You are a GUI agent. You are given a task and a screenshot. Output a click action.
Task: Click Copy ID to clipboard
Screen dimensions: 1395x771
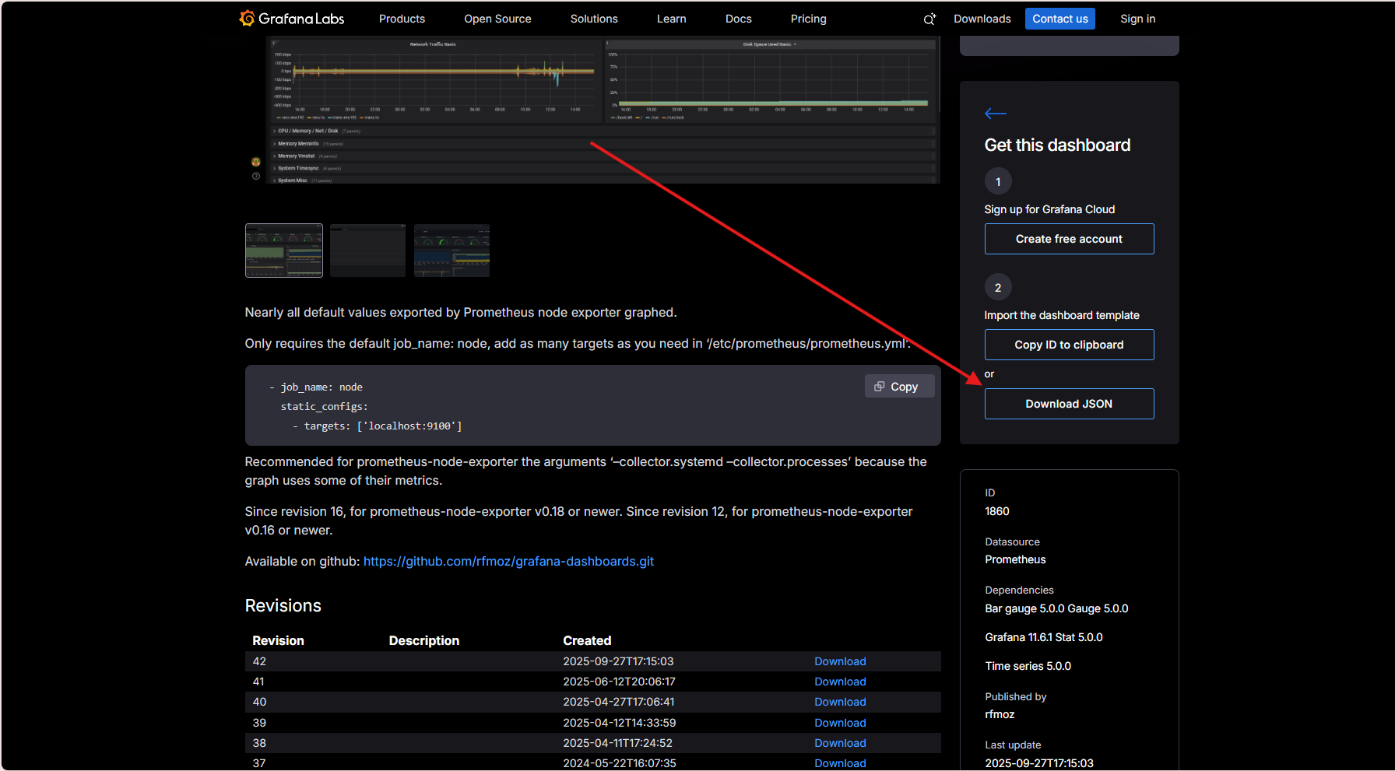[1069, 345]
